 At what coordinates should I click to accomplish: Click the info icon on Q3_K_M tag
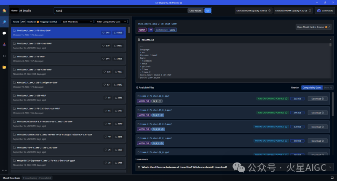coord(163,129)
